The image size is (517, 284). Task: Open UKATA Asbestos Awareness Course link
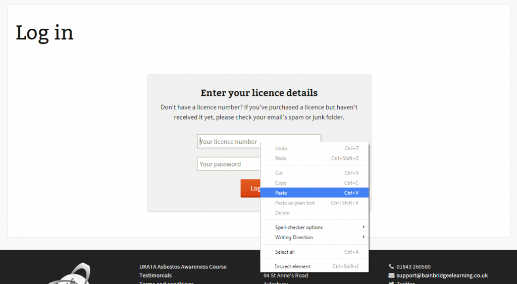click(183, 266)
